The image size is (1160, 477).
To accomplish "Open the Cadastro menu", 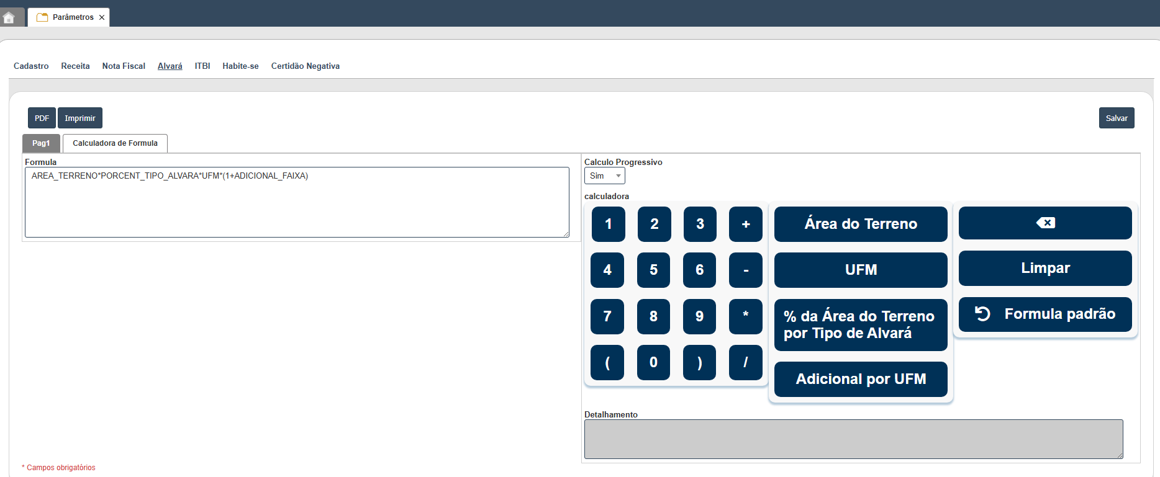I will [31, 66].
